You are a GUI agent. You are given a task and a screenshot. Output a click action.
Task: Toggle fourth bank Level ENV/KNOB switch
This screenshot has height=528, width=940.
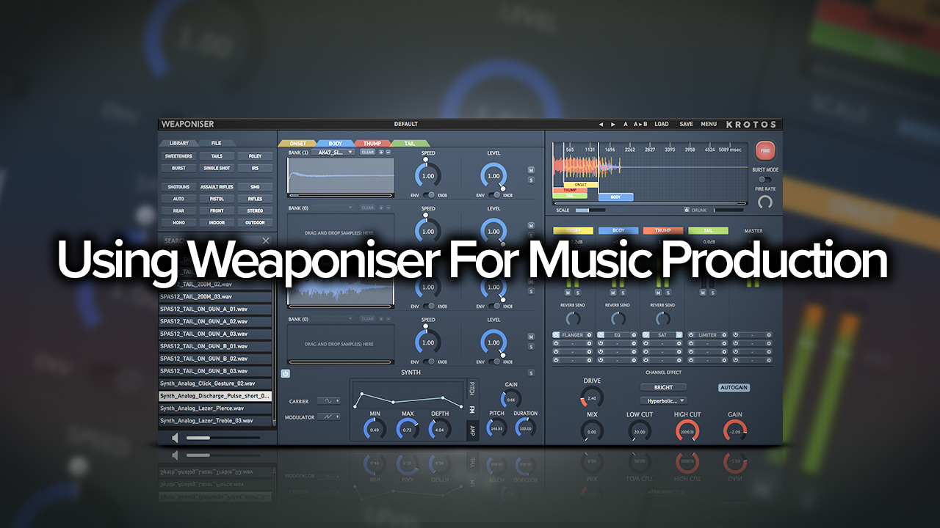tap(493, 362)
